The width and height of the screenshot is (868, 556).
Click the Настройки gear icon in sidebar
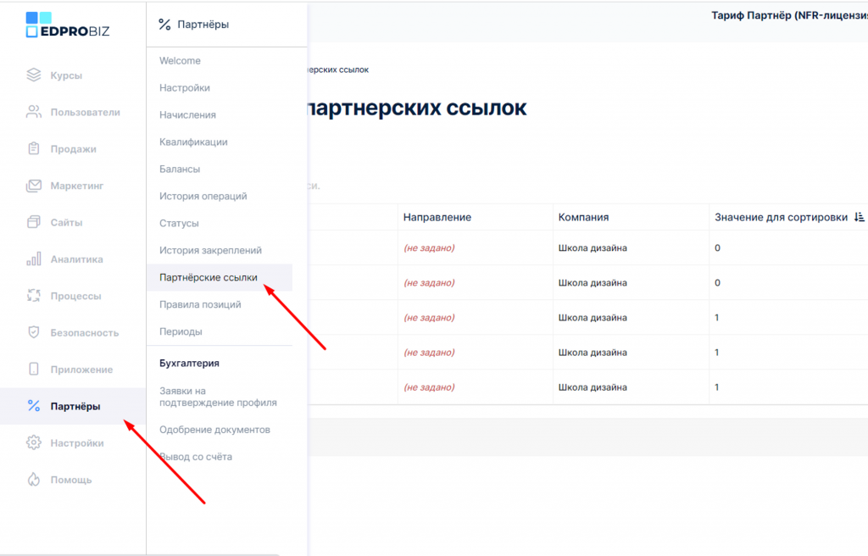(34, 442)
